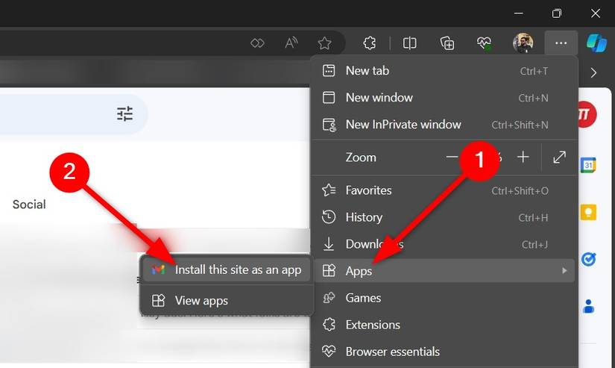Open Collections icon in the toolbar

[447, 43]
